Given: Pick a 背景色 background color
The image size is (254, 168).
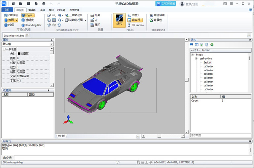Looking at the screenshot, I should [x=156, y=20].
